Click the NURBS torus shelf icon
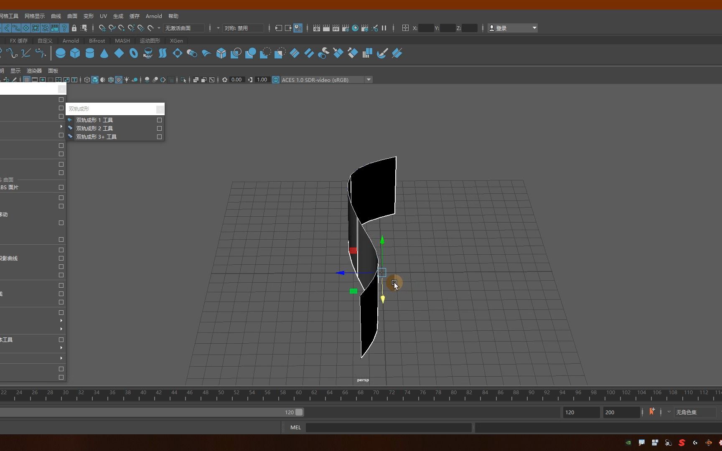The height and width of the screenshot is (451, 722). pyautogui.click(x=134, y=53)
